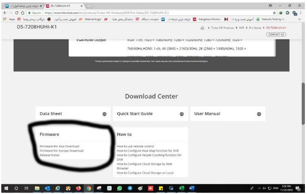
Task: Change ENG input language
Action: 276,188
